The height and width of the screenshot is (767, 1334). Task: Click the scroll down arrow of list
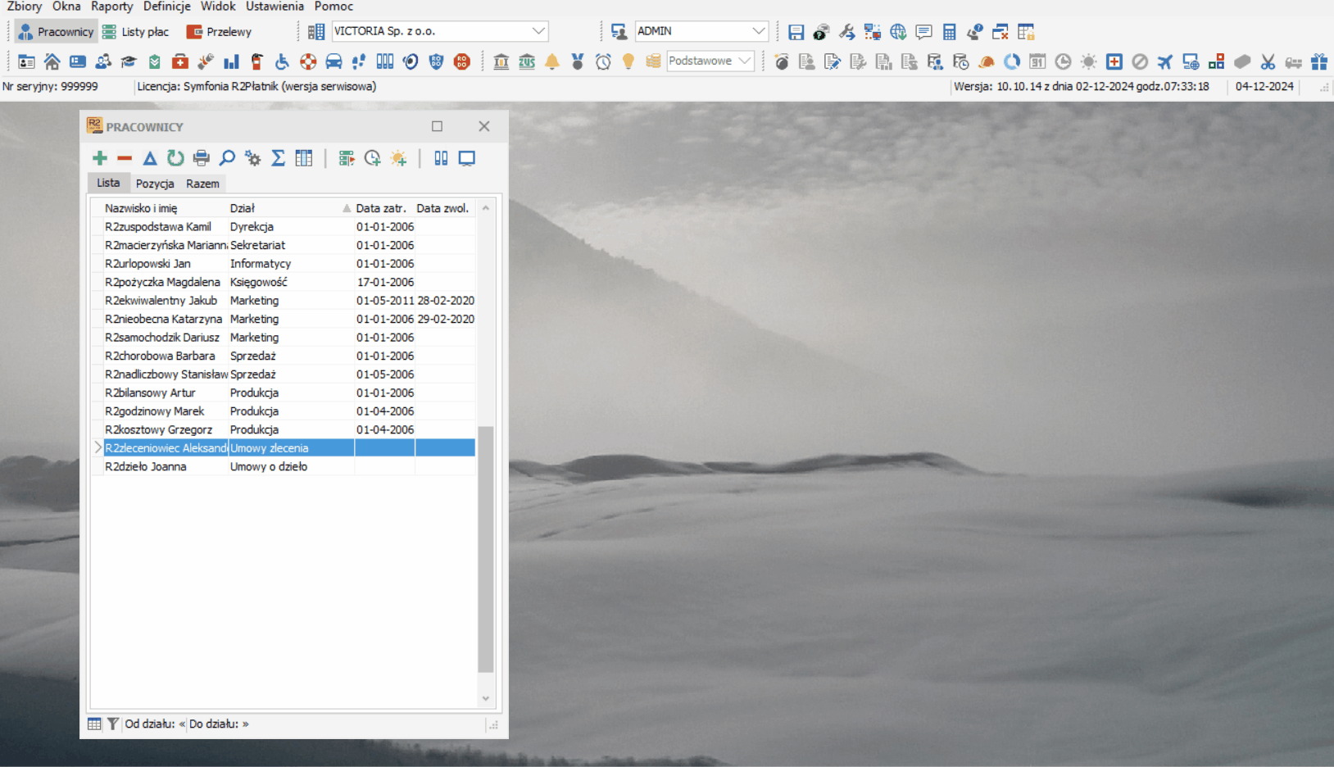tap(486, 698)
